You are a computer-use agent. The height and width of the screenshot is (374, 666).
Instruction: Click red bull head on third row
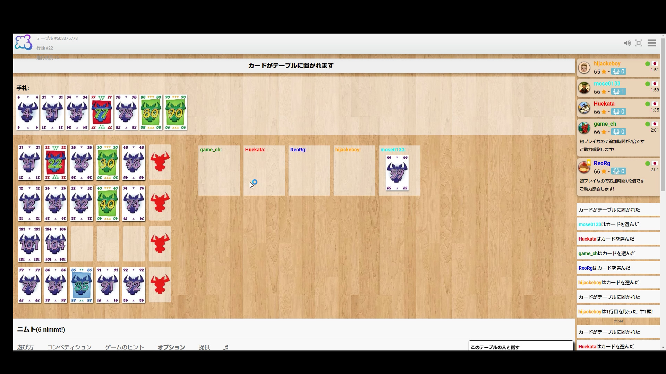[160, 244]
